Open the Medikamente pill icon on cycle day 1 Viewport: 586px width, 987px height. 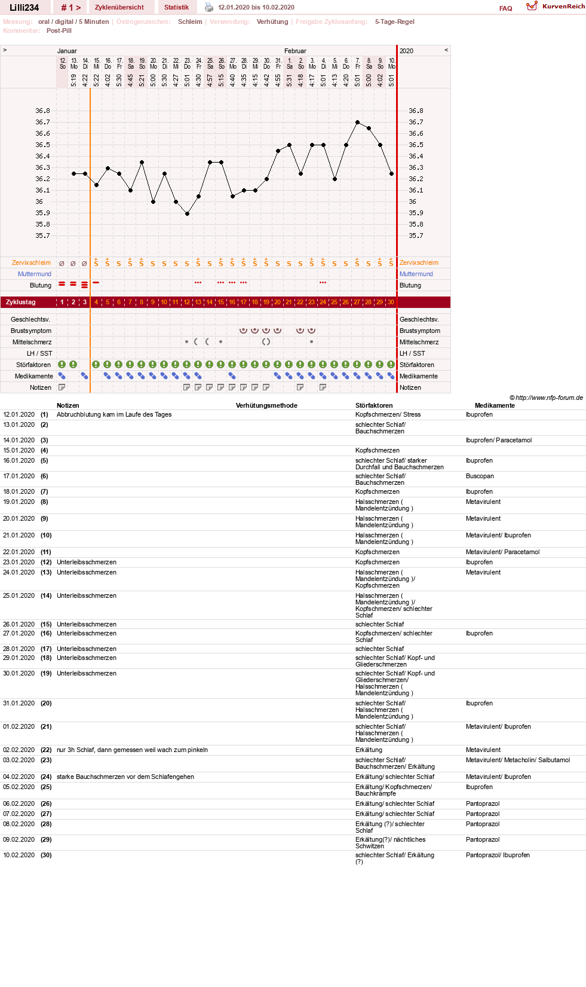(62, 376)
